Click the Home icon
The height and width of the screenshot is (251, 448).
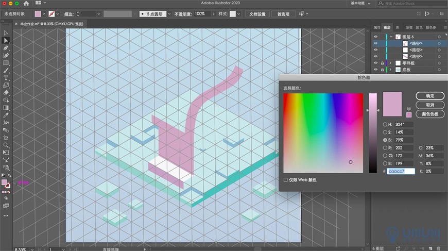tap(26, 4)
